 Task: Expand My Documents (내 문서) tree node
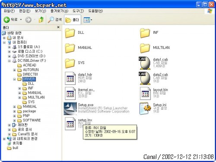pyautogui.click(x=4, y=38)
